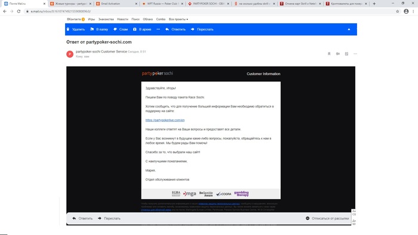This screenshot has height=235, width=418.
Task: Switch to Отмена карт Skrill tab
Action: point(300,4)
